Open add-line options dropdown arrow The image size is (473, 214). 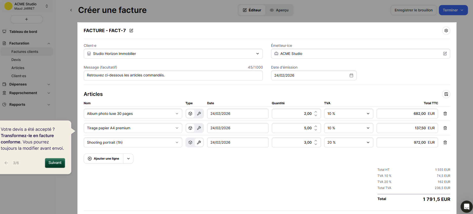128,159
